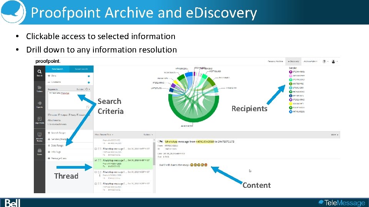This screenshot has height=207, width=369.
Task: Select sender 972544449806 purple legend icon
Action: tap(291, 72)
